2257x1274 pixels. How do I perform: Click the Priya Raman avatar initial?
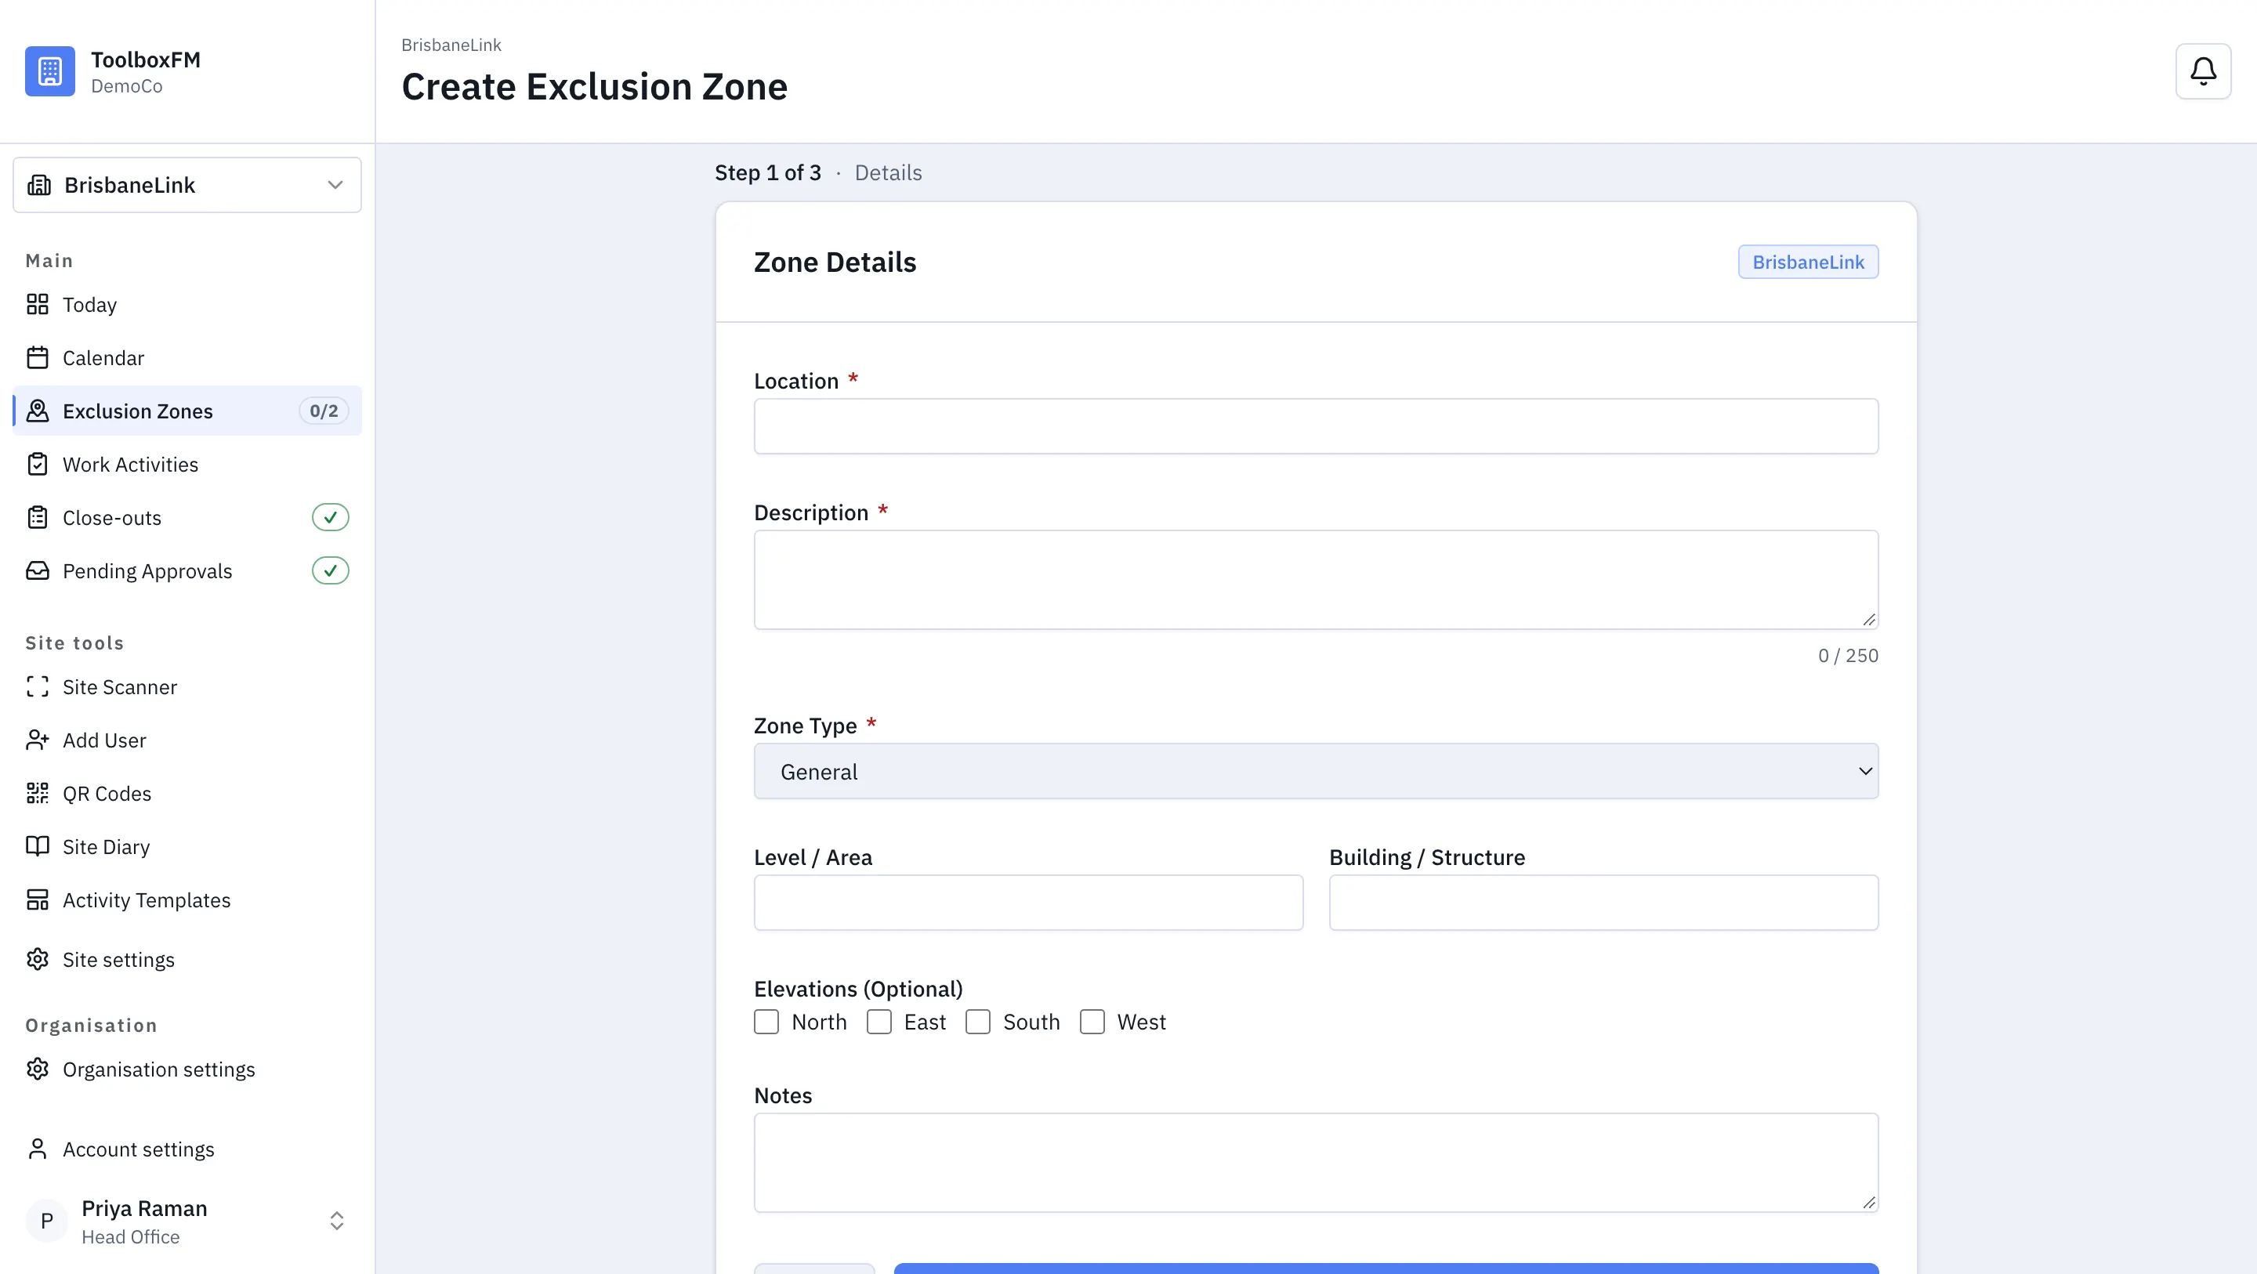[47, 1222]
